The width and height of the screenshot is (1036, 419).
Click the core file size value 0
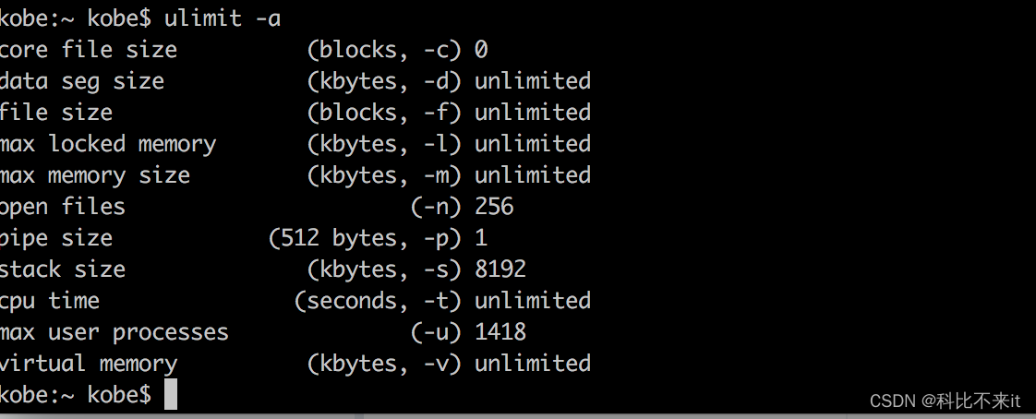pyautogui.click(x=481, y=50)
